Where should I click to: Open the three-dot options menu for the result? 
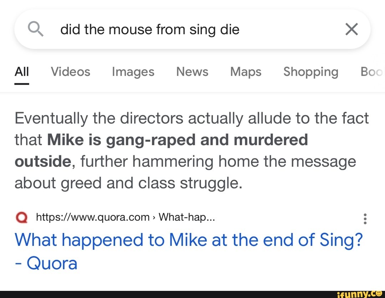pyautogui.click(x=365, y=218)
